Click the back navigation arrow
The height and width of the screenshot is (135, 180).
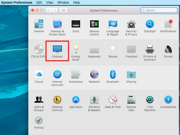tap(49, 10)
